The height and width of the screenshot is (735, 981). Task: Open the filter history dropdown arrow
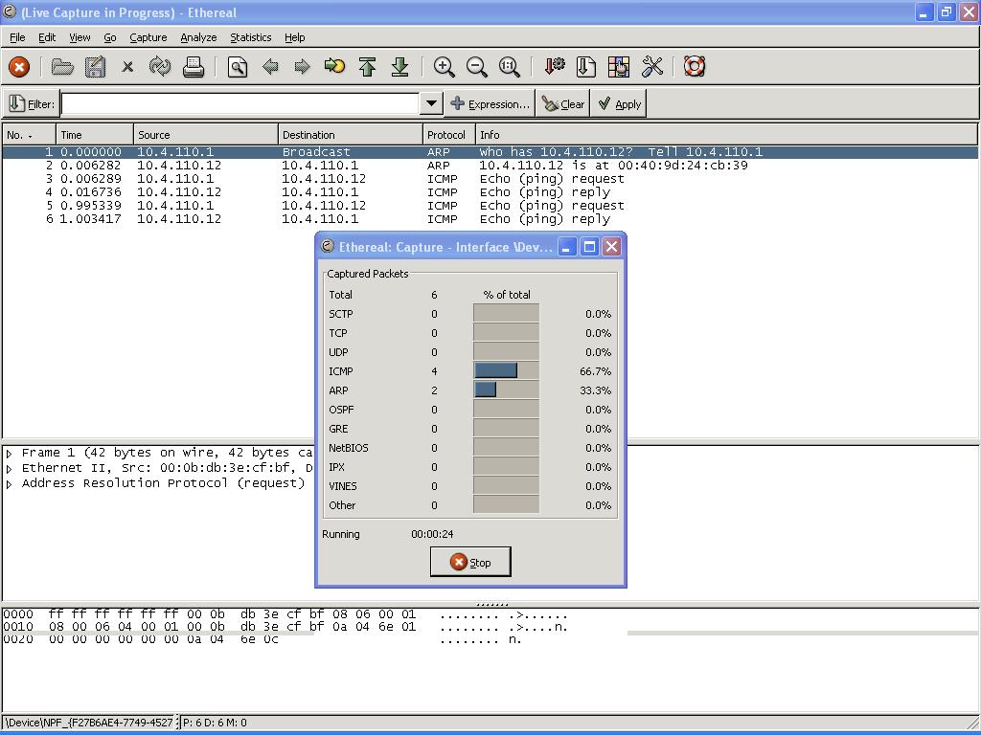(431, 103)
